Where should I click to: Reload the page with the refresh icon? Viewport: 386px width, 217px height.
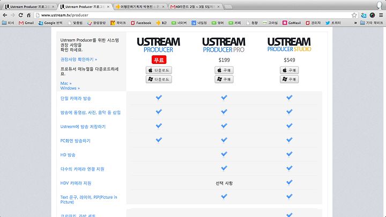point(21,15)
